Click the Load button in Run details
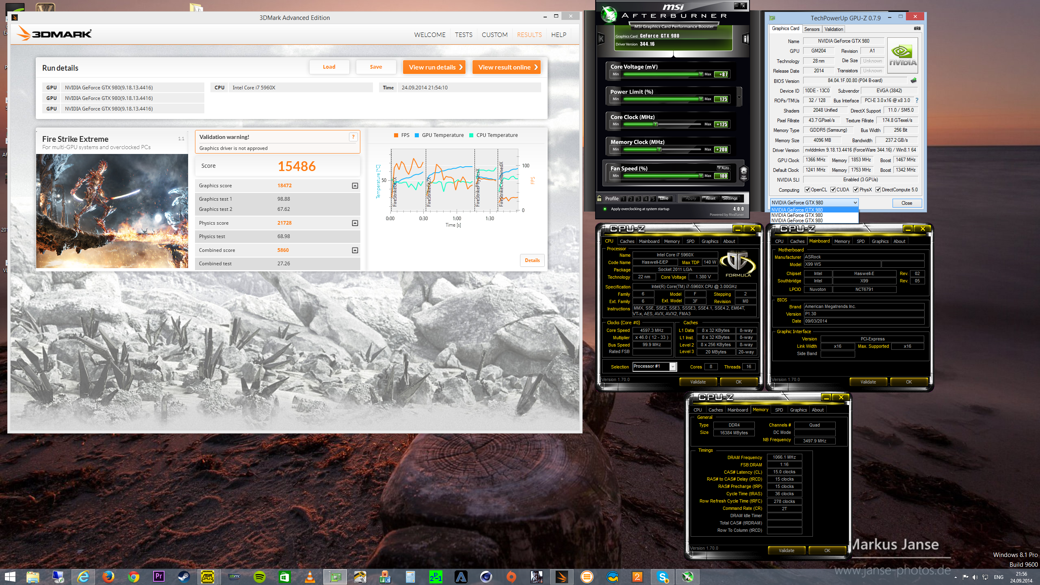This screenshot has height=585, width=1040. [329, 67]
